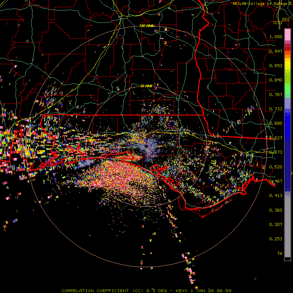The width and height of the screenshot is (293, 293).
Task: Select the 0.467 legend value
Action: (276, 181)
